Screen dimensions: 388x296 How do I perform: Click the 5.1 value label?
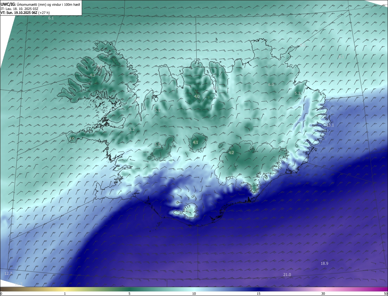coord(157,111)
